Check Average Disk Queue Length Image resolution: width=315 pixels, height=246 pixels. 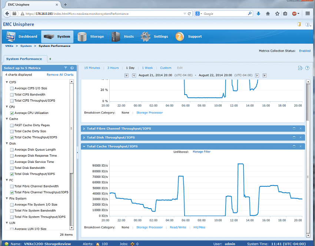tap(12, 150)
